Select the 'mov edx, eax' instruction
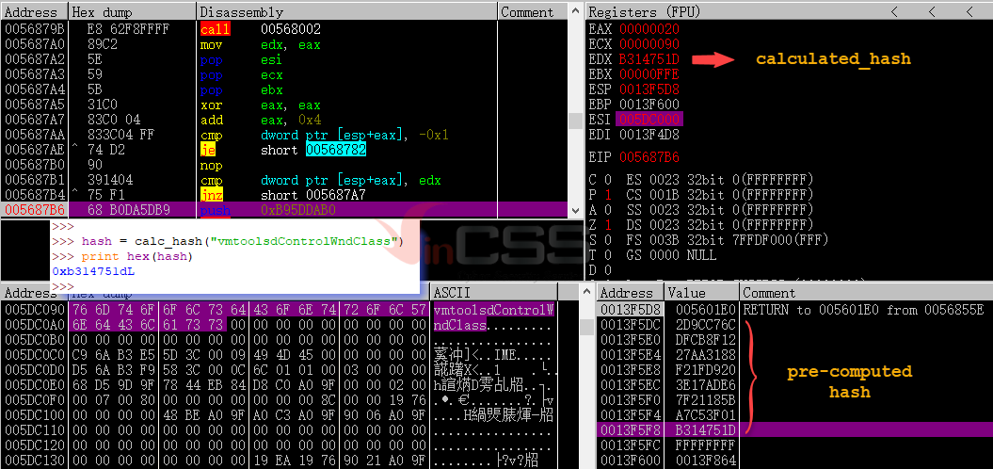Screen dimensions: 993x469 click(283, 45)
